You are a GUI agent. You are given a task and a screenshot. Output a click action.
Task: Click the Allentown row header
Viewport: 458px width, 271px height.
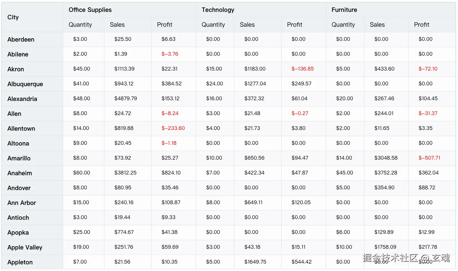[21, 129]
